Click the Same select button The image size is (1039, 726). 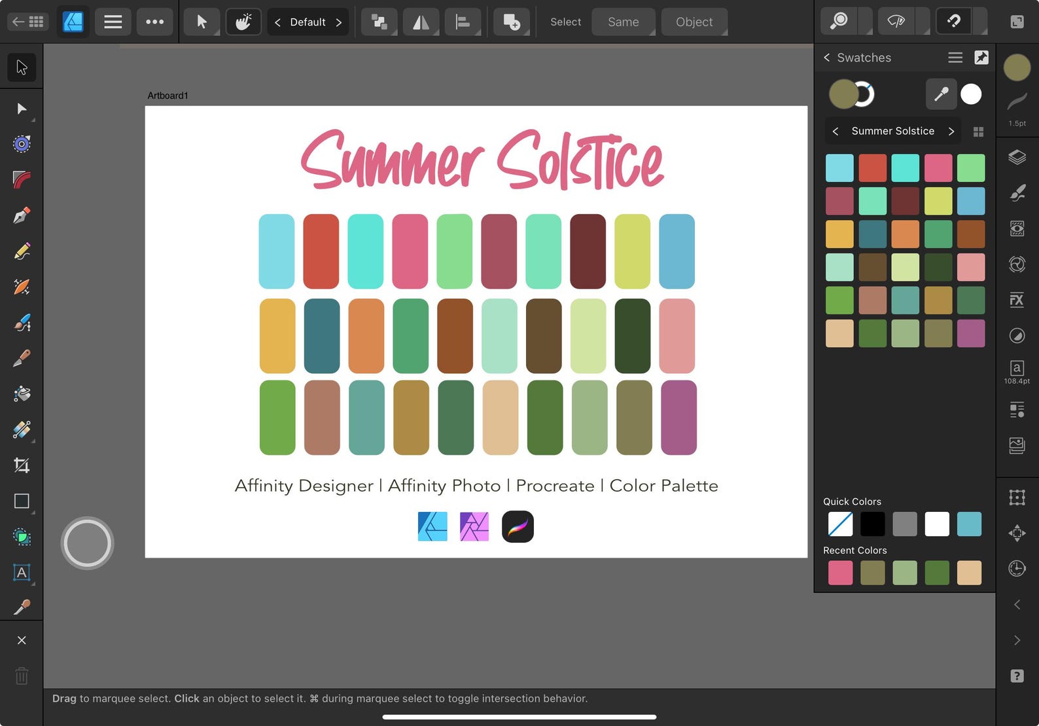tap(623, 22)
